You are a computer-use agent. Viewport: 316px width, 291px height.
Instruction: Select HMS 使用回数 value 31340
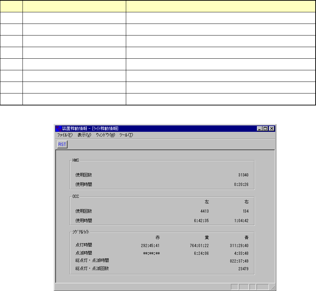243,175
